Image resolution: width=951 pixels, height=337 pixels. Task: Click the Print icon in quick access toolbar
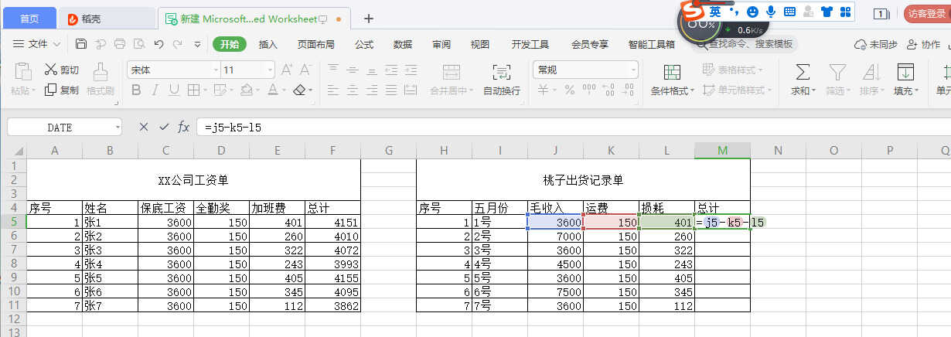coord(120,44)
